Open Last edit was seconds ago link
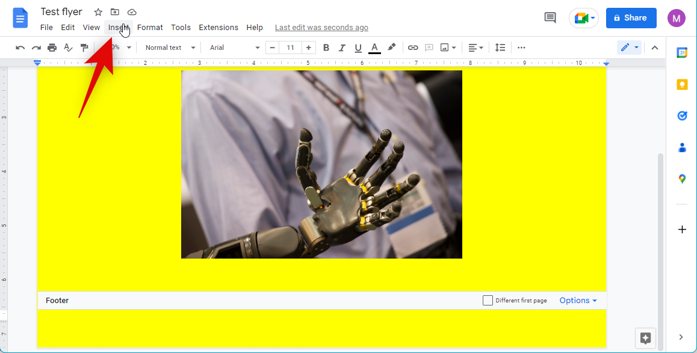 point(321,27)
